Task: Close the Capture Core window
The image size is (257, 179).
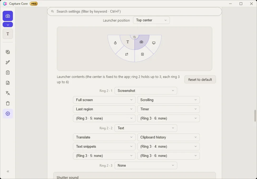Action: pos(251,4)
